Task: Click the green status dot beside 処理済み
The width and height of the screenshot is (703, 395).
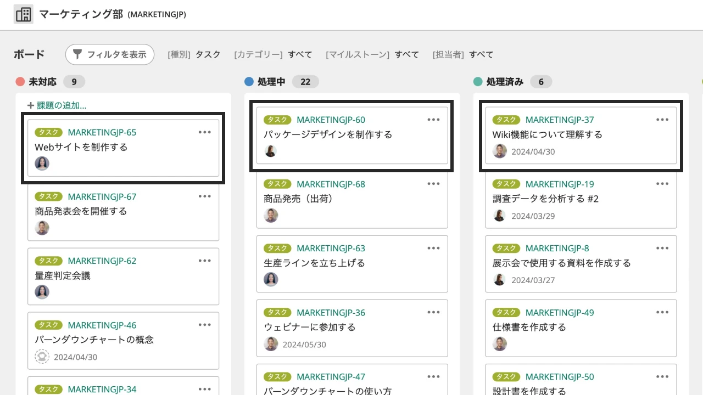Action: point(477,81)
